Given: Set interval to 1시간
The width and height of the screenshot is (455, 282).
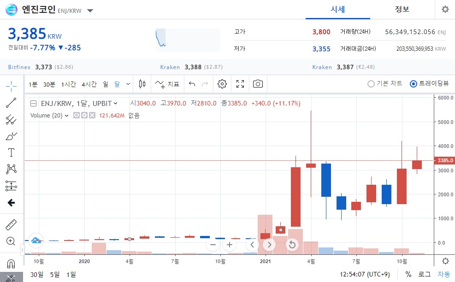Looking at the screenshot, I should [x=69, y=84].
